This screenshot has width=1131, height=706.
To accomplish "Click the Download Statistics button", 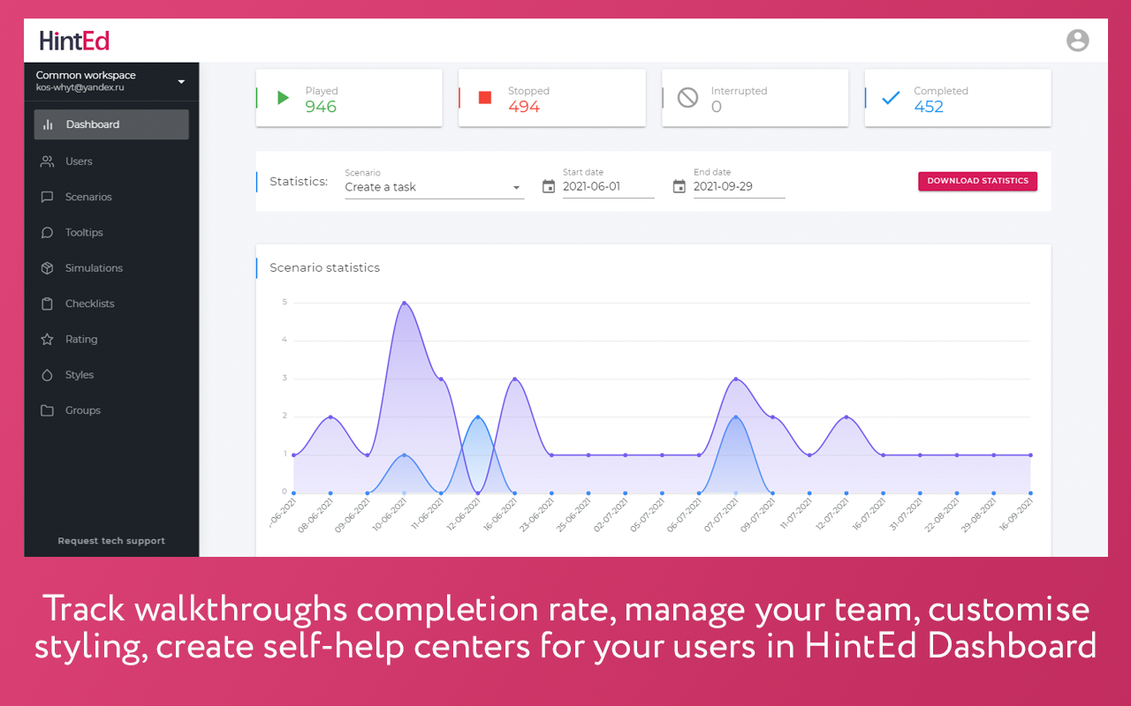I will [977, 181].
